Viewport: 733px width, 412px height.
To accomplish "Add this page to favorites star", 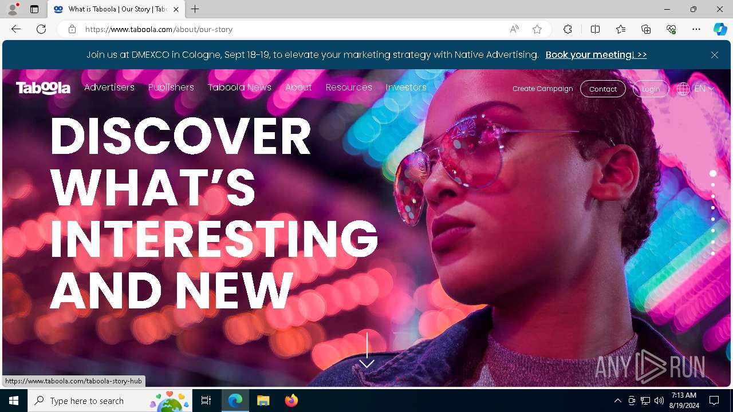I will 537,29.
